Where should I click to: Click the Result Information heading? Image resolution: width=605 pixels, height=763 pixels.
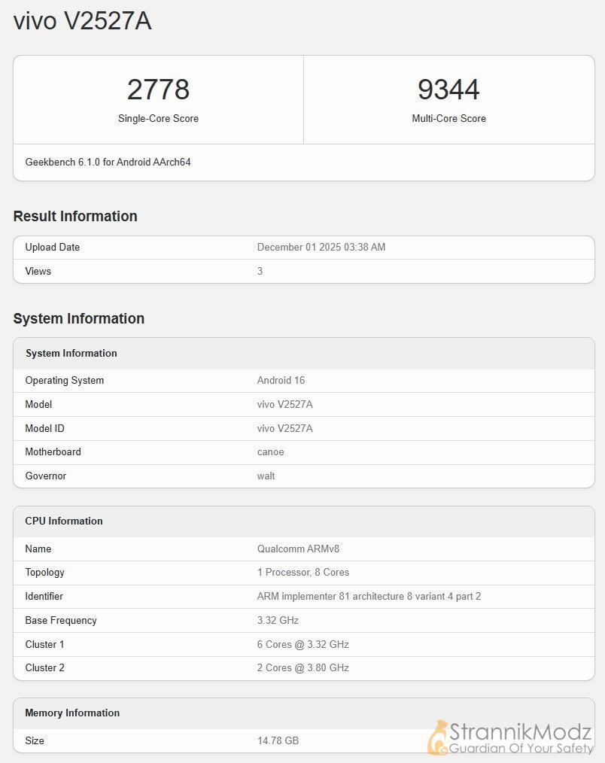coord(75,216)
